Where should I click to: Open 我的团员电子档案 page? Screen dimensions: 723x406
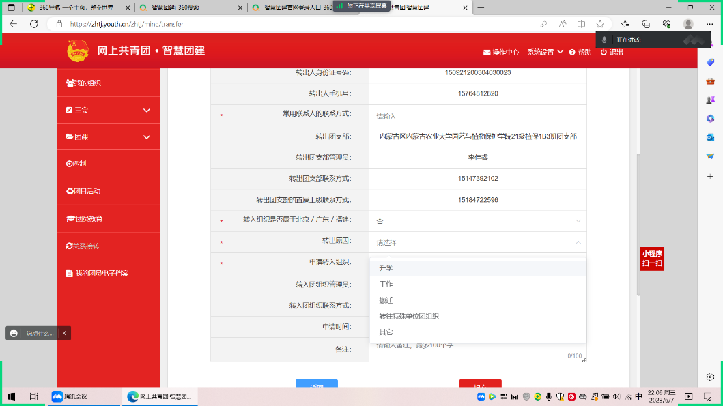(x=101, y=273)
